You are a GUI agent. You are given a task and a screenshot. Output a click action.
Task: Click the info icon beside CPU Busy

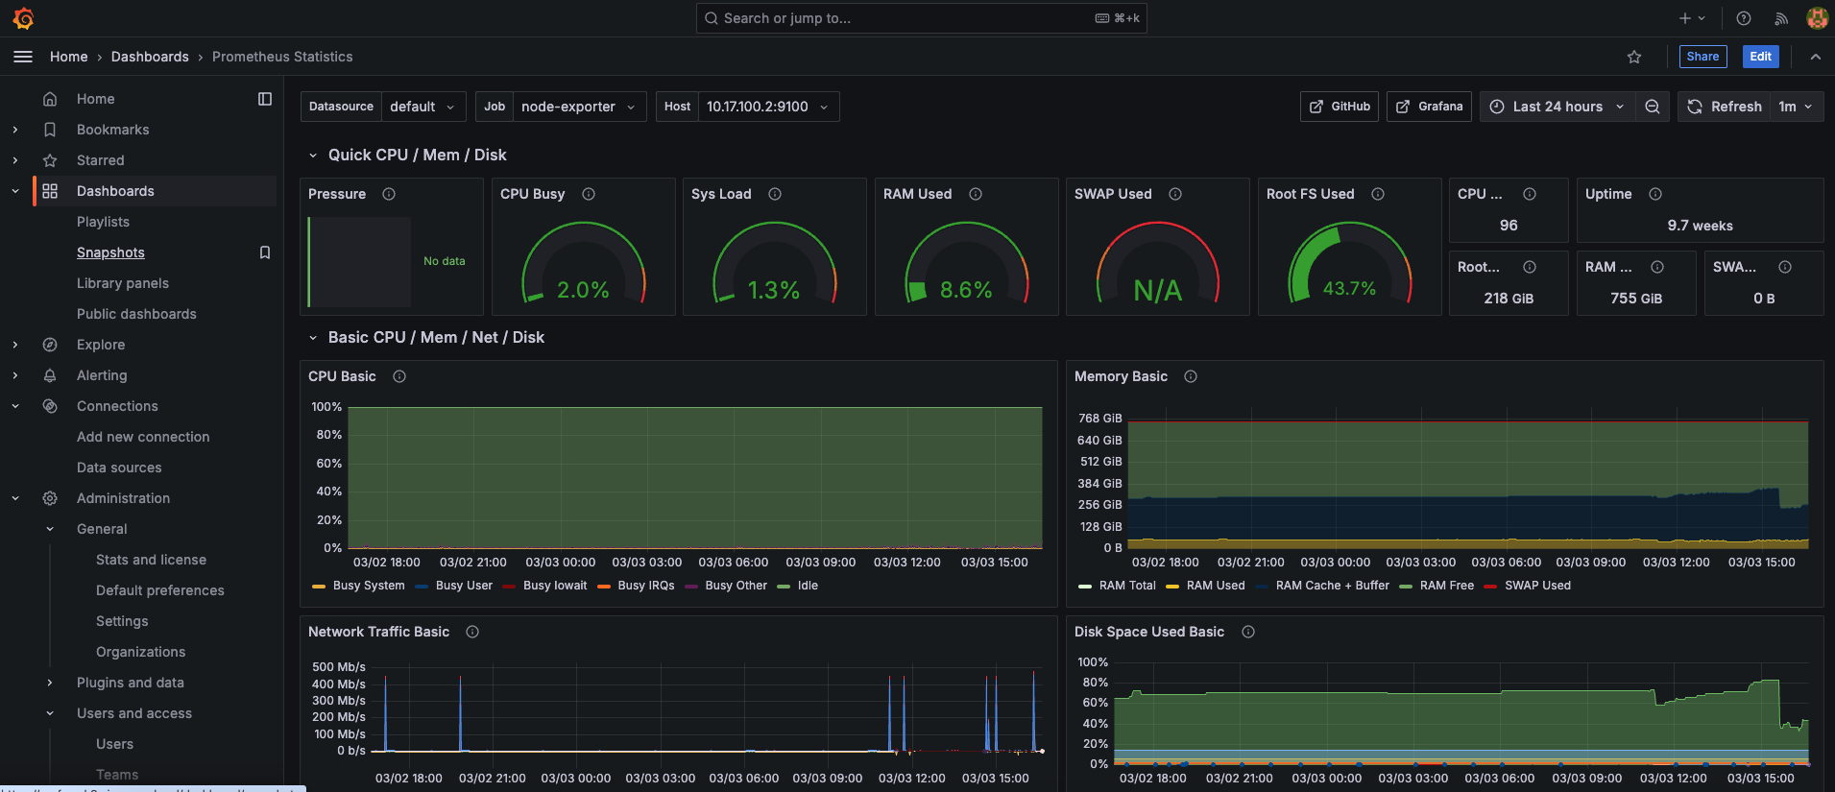[589, 194]
